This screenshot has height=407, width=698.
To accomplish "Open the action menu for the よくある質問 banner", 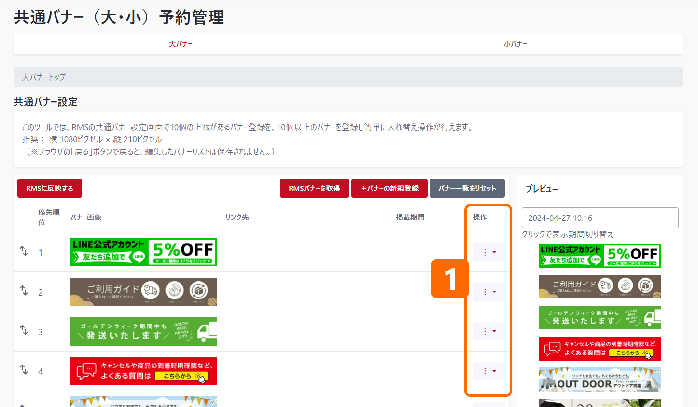I will [489, 371].
